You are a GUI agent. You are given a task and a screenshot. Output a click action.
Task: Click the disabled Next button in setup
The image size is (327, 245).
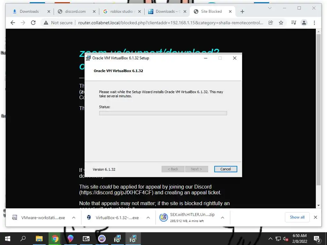pos(196,169)
